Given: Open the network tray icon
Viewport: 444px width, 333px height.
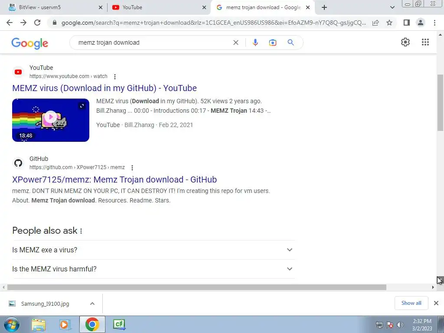Looking at the screenshot, I should (379, 325).
